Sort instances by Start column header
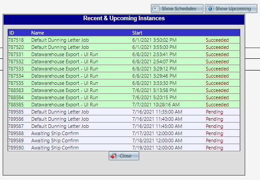 (137, 33)
